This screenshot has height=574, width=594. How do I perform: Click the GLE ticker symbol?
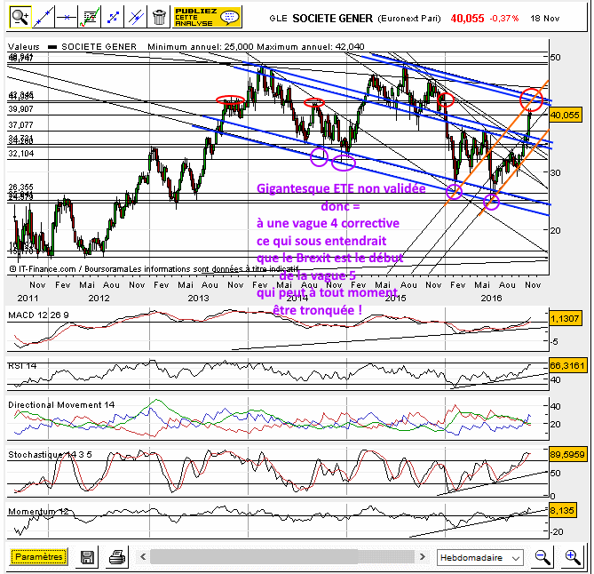pyautogui.click(x=278, y=18)
